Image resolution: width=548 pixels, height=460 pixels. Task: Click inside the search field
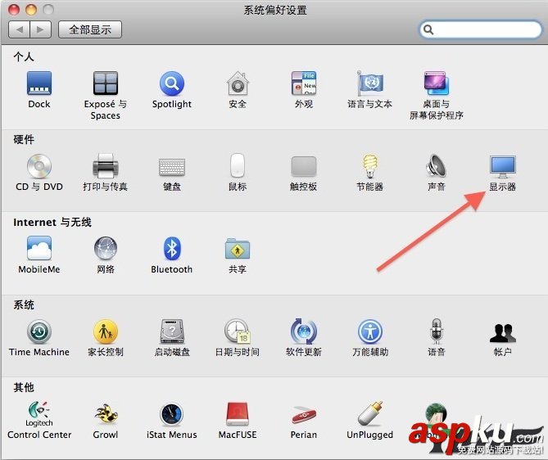tap(481, 29)
